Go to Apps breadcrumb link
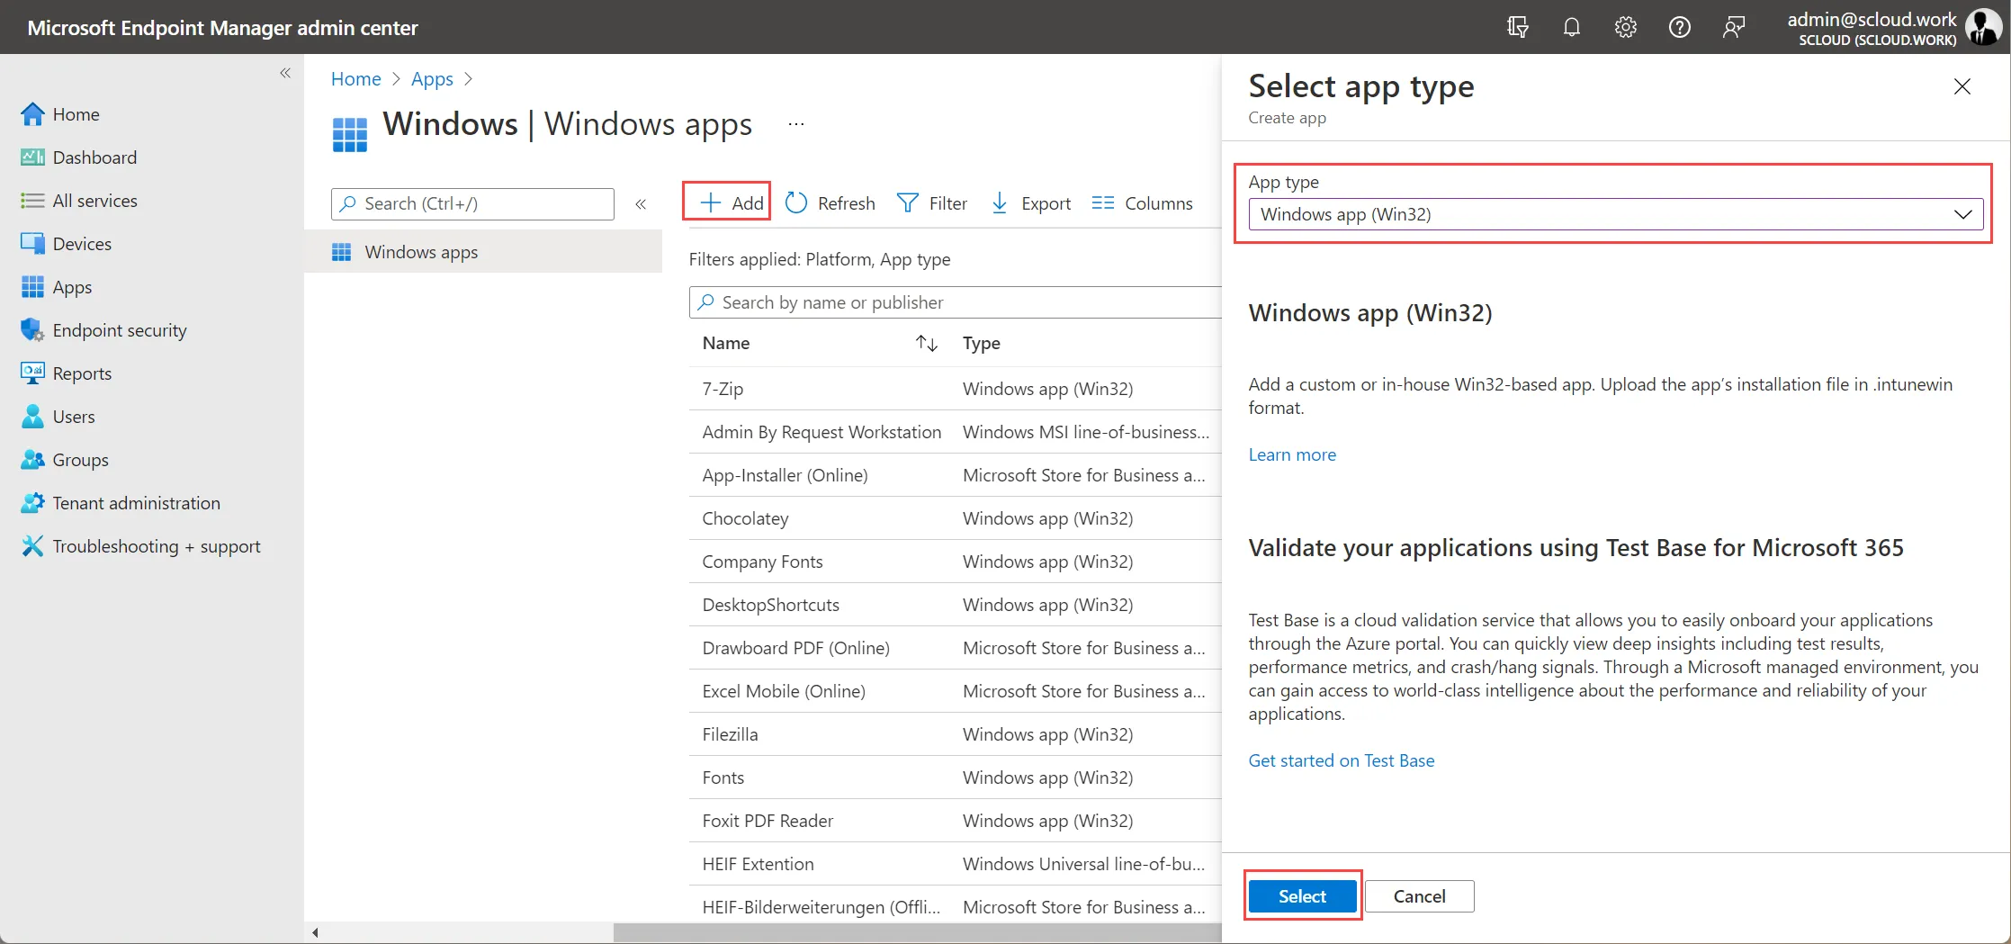Viewport: 2011px width, 944px height. tap(432, 78)
